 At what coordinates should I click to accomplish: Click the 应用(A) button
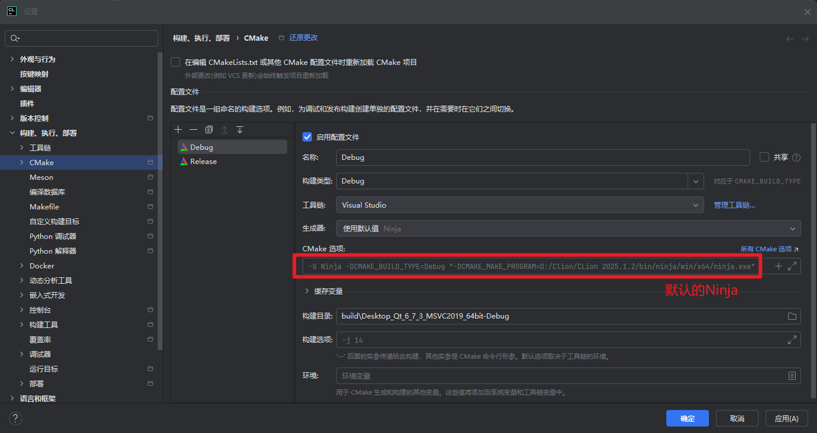click(787, 418)
